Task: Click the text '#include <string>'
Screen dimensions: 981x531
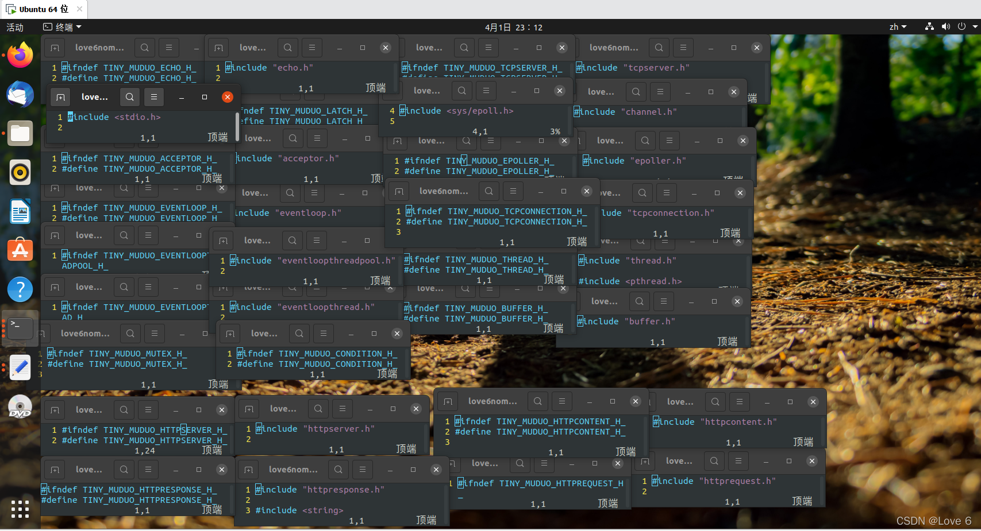Action: pyautogui.click(x=299, y=510)
